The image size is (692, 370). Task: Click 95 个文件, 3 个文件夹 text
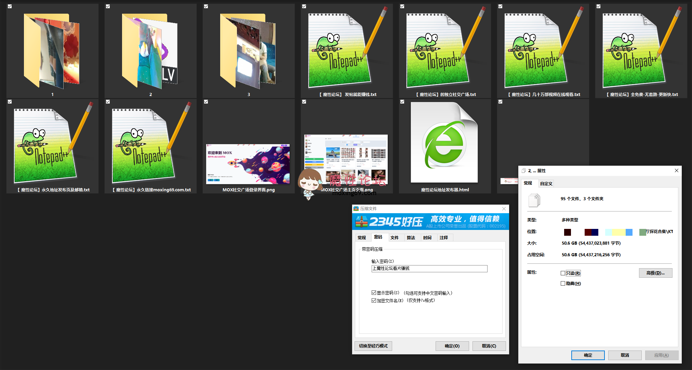pos(582,199)
